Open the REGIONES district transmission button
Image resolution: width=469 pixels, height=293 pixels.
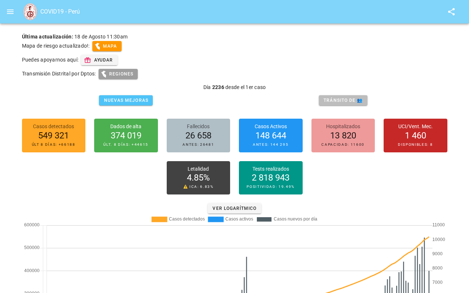pos(118,74)
